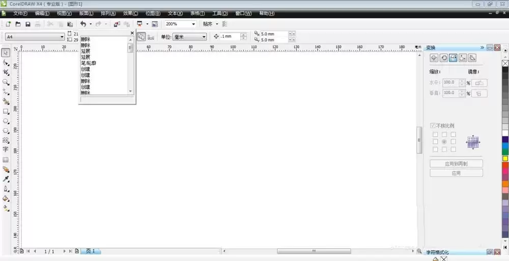Select the Ellipse tool
Image resolution: width=509 pixels, height=261 pixels.
tap(6, 121)
